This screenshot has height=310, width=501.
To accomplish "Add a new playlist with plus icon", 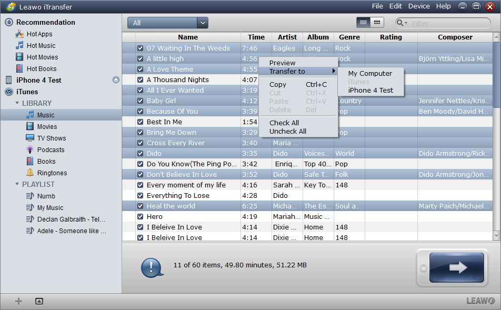I will click(x=19, y=301).
